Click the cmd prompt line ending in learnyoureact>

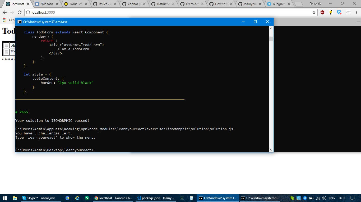[x=54, y=150]
